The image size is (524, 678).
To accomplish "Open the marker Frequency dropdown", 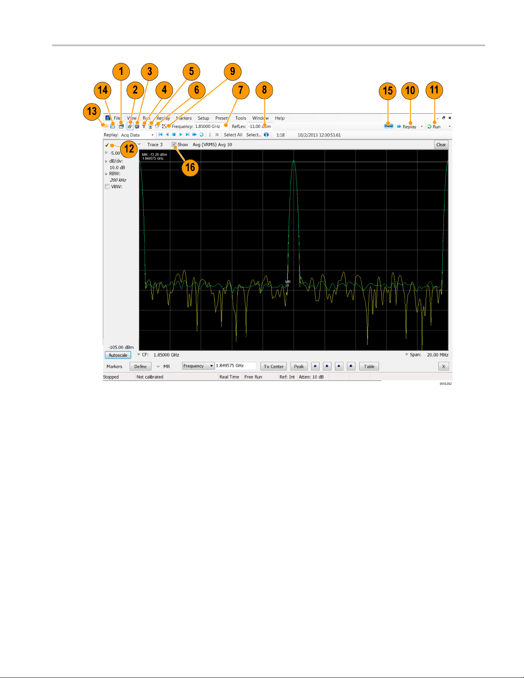I will pos(198,366).
